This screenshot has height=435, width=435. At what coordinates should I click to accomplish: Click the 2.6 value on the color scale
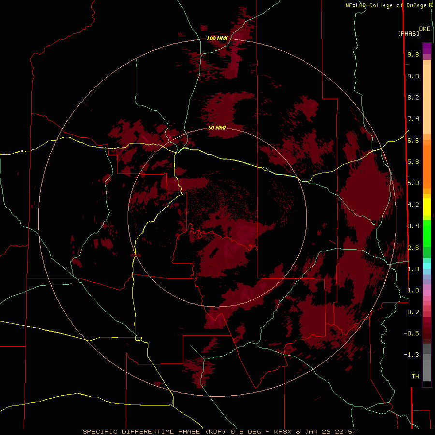413,248
